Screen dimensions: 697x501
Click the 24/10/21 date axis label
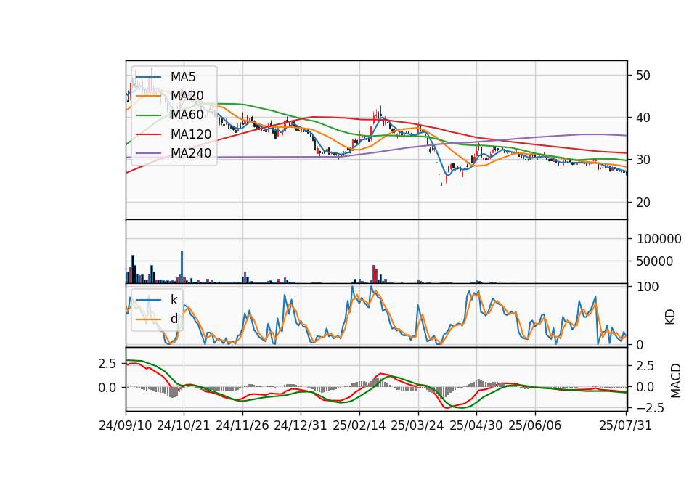pos(184,425)
